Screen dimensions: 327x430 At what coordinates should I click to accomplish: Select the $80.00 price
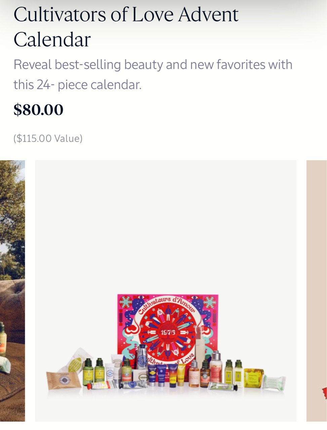(38, 110)
